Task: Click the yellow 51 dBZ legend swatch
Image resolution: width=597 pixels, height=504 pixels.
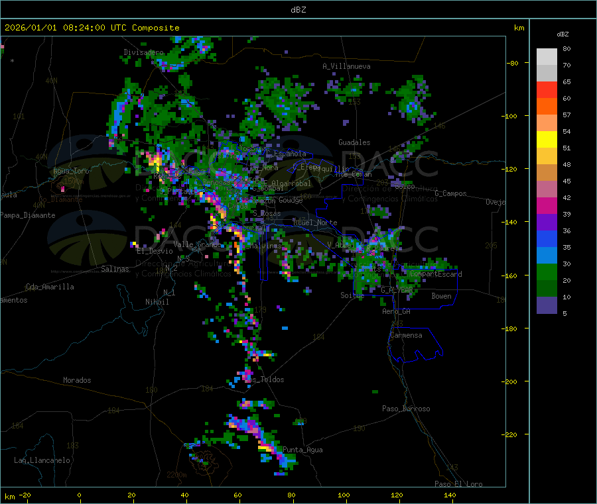Action: pyautogui.click(x=547, y=140)
